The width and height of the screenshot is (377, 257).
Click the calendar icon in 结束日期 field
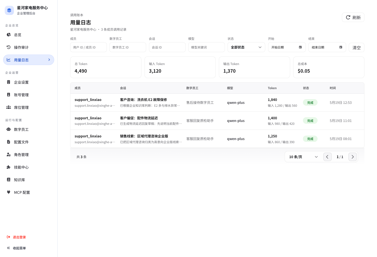341,47
